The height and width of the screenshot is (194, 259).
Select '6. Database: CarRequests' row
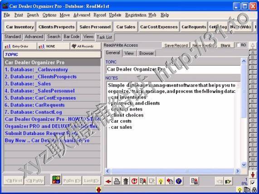point(52,105)
